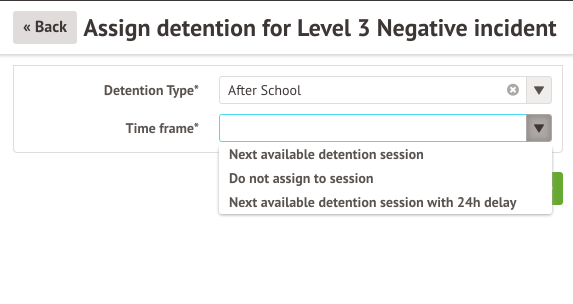Click the After School value in Detention Type
The width and height of the screenshot is (573, 304).
(265, 90)
